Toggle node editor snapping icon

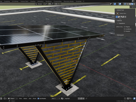pos(128,99)
